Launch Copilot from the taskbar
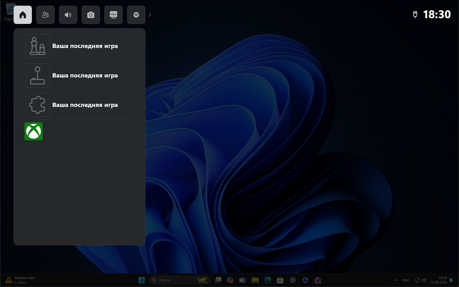The height and width of the screenshot is (287, 459). pos(230,280)
